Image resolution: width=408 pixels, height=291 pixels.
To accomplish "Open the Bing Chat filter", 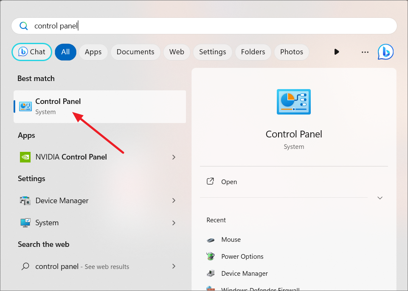I will [x=32, y=52].
